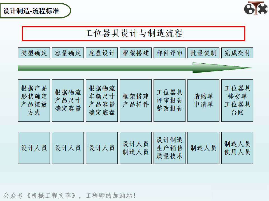269x201 pixels.
Task: Select the 设计人员 box under 底盘设计
Action: coord(102,148)
